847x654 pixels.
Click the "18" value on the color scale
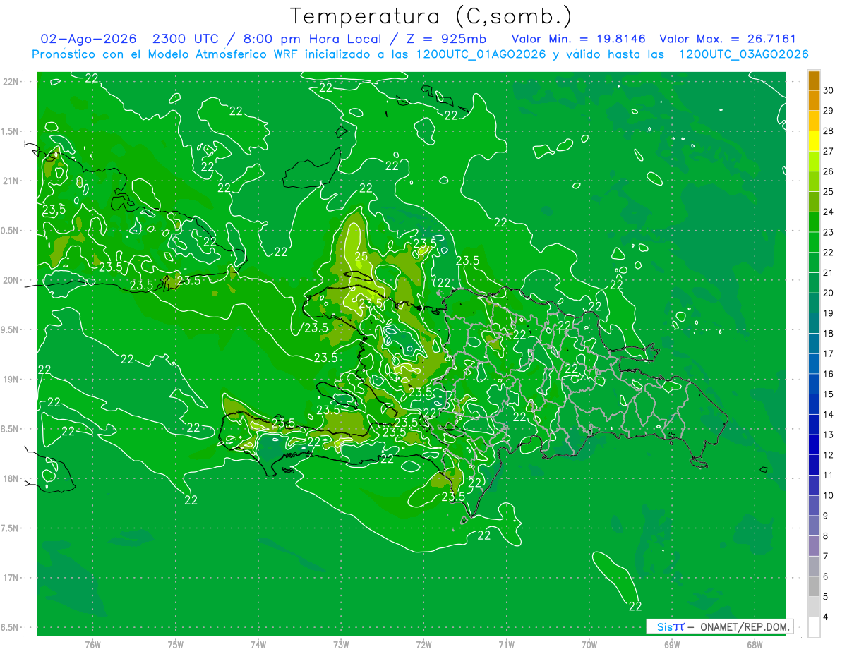tap(829, 333)
